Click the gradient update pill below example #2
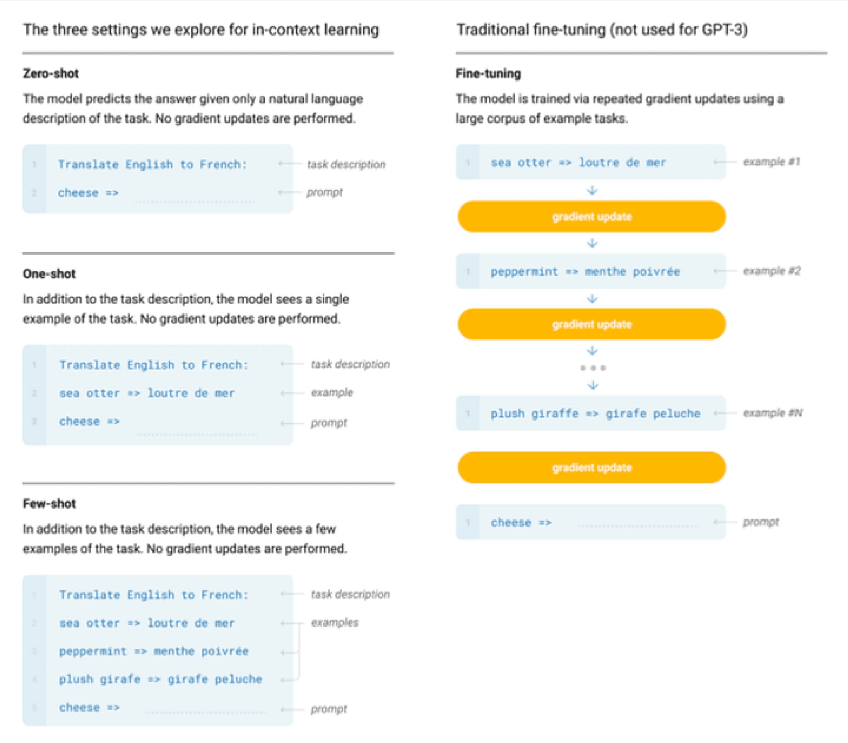Image resolution: width=848 pixels, height=743 pixels. coord(592,324)
